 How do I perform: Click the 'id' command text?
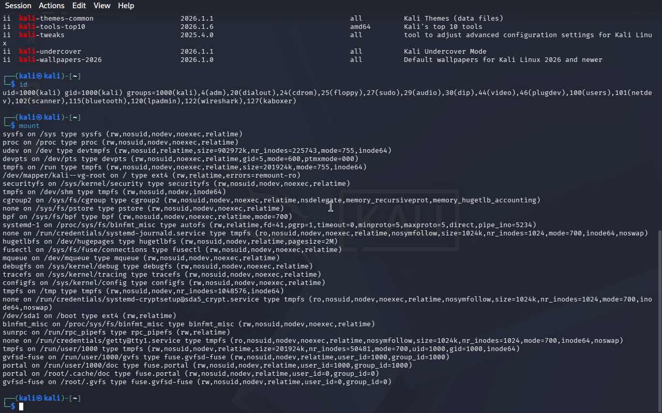(x=23, y=85)
